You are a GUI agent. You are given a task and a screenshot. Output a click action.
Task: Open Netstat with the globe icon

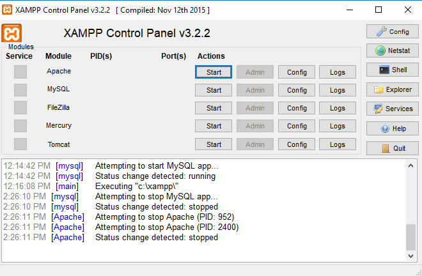coord(393,50)
